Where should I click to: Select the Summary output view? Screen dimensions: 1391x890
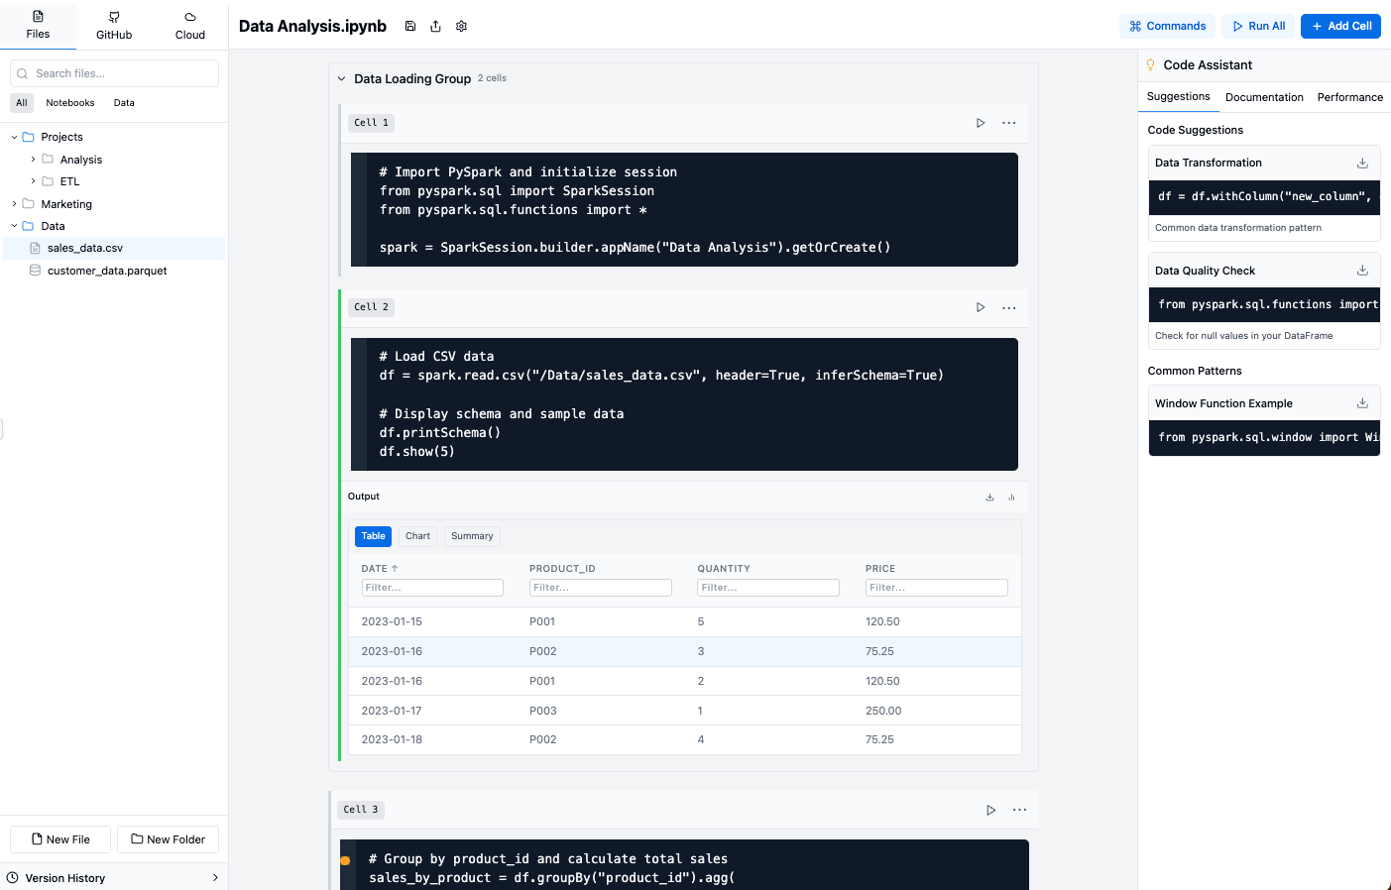[x=472, y=536]
